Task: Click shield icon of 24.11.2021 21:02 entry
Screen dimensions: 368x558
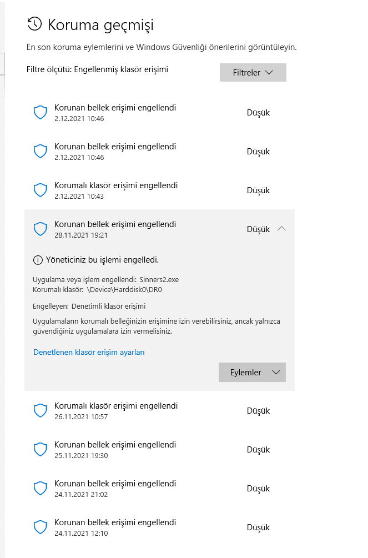Action: tap(41, 489)
